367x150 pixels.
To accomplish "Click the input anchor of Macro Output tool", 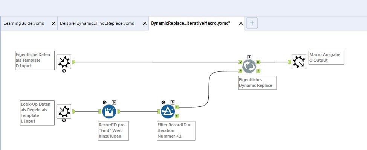I will pos(290,62).
